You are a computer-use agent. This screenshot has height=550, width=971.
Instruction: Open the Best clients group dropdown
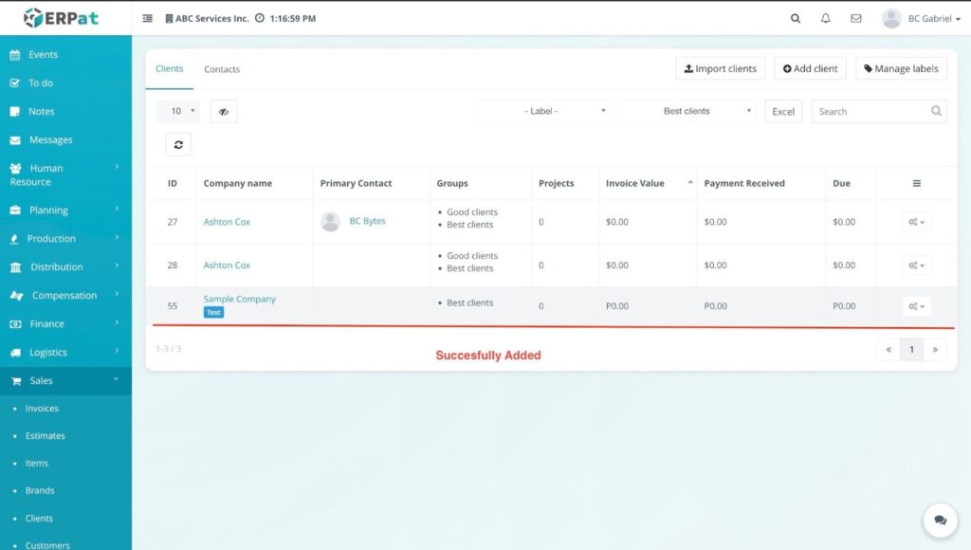point(687,111)
